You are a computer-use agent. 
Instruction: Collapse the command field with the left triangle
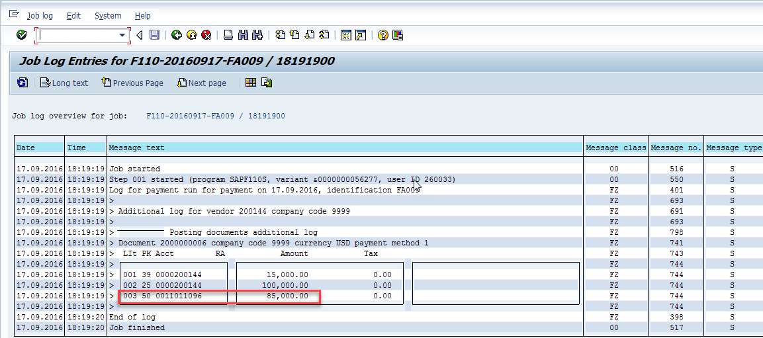click(140, 35)
